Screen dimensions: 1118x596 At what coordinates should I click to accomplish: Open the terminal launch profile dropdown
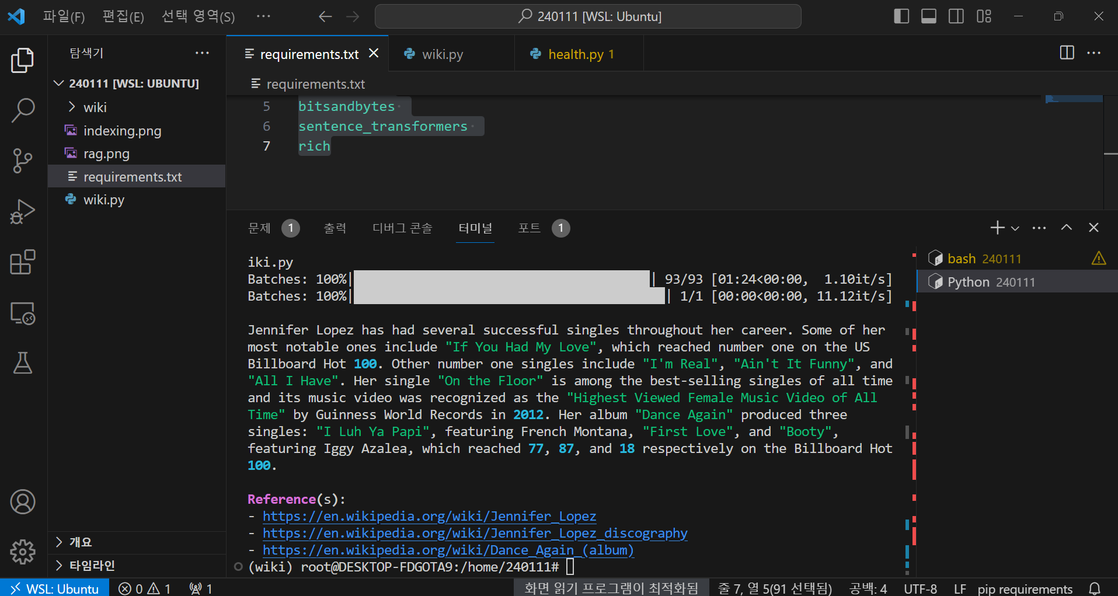point(1015,228)
